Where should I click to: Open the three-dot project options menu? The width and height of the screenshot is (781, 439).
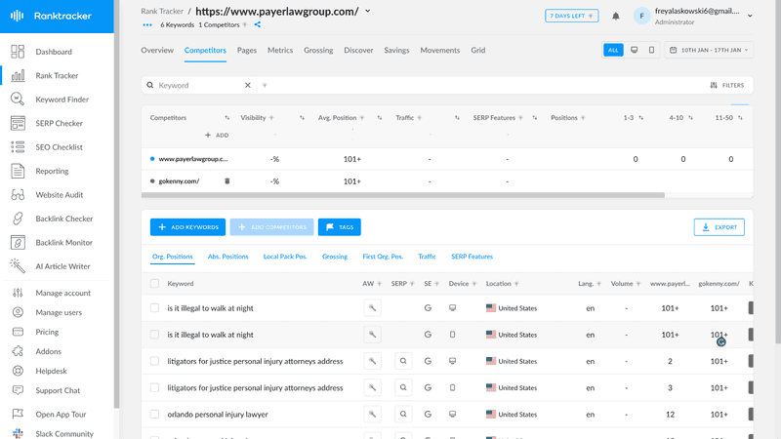click(x=147, y=25)
